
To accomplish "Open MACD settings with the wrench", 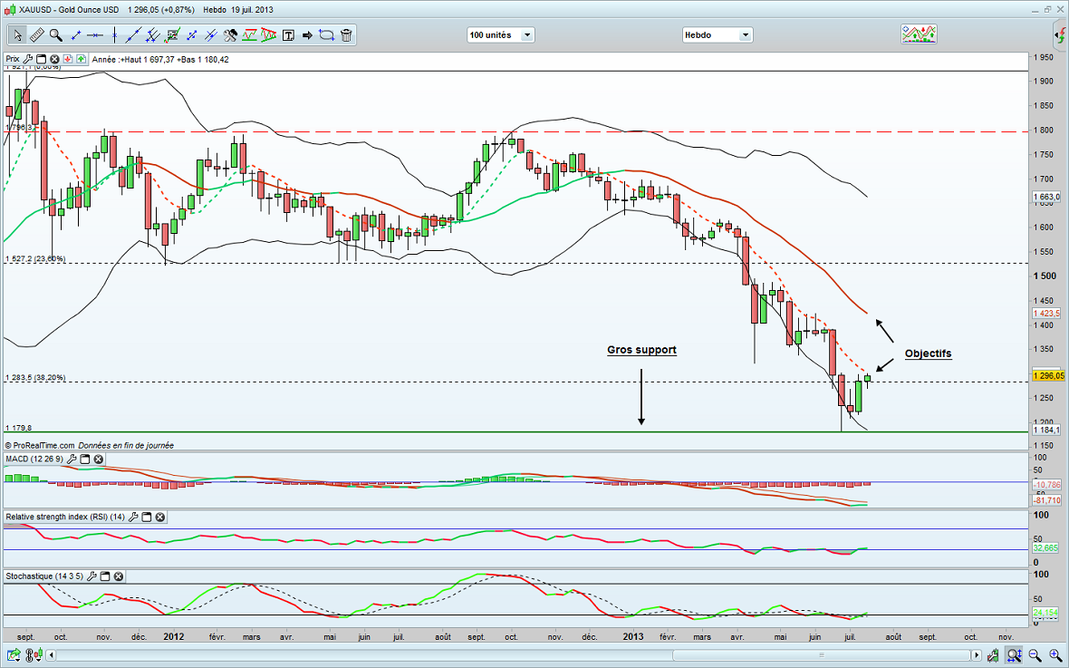I will coord(71,460).
